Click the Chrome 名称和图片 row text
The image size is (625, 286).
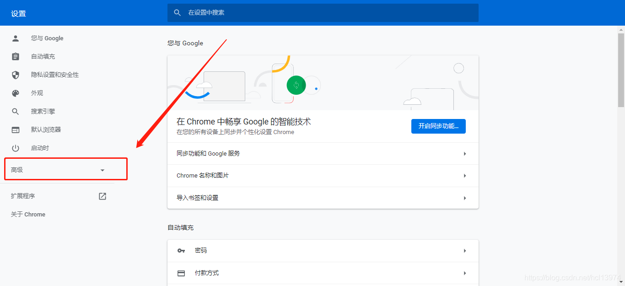click(x=203, y=176)
